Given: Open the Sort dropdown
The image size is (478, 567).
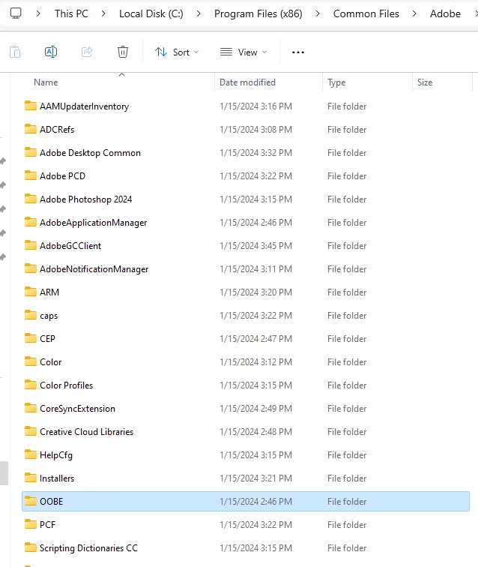Looking at the screenshot, I should tap(177, 52).
